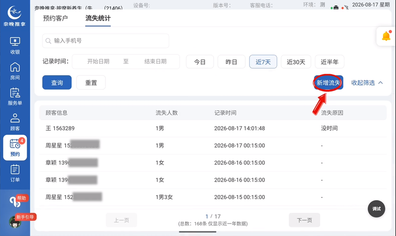Collapse filters with 收起筛选
The height and width of the screenshot is (236, 396).
tap(367, 83)
